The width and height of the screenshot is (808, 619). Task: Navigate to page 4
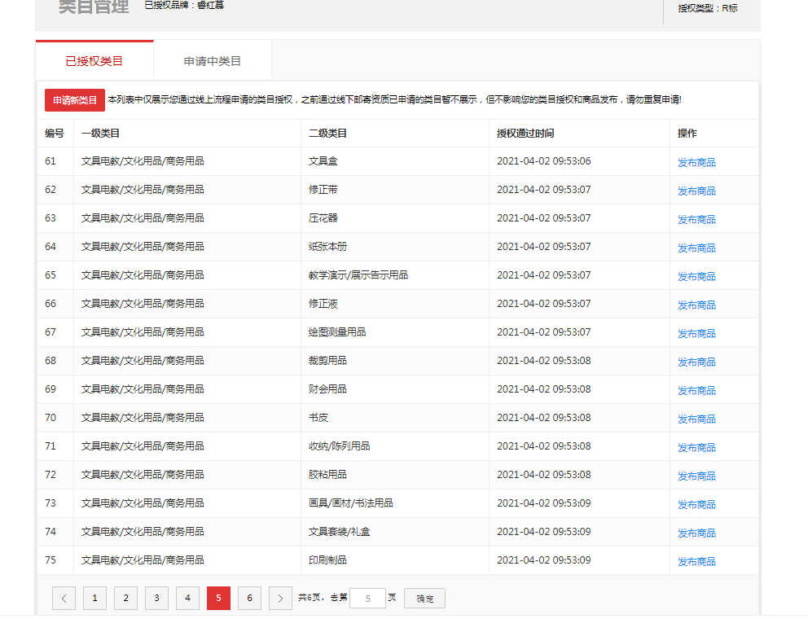(187, 599)
